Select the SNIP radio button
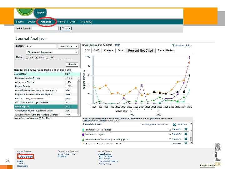 (x=37, y=57)
